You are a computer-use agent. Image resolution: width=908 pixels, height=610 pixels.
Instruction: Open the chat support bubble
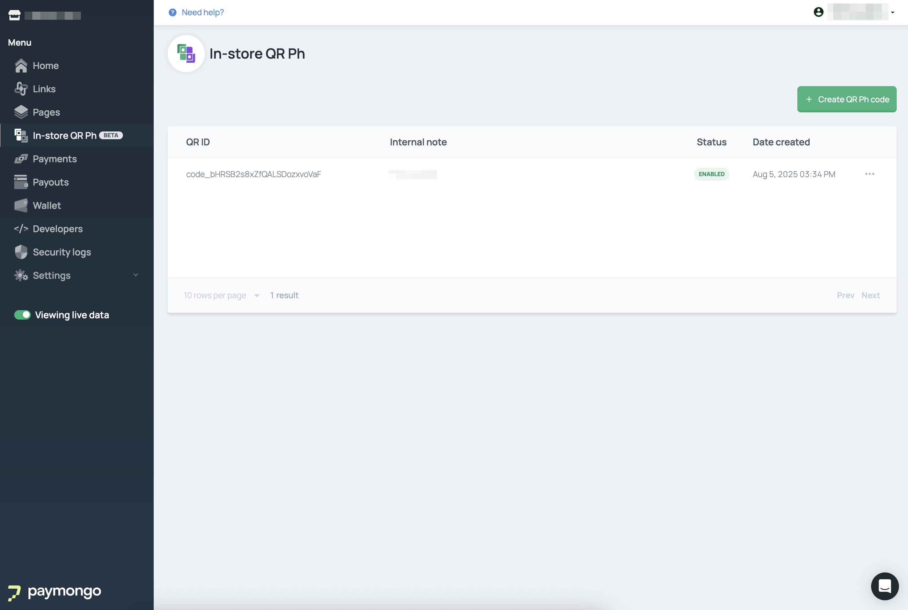pyautogui.click(x=885, y=586)
